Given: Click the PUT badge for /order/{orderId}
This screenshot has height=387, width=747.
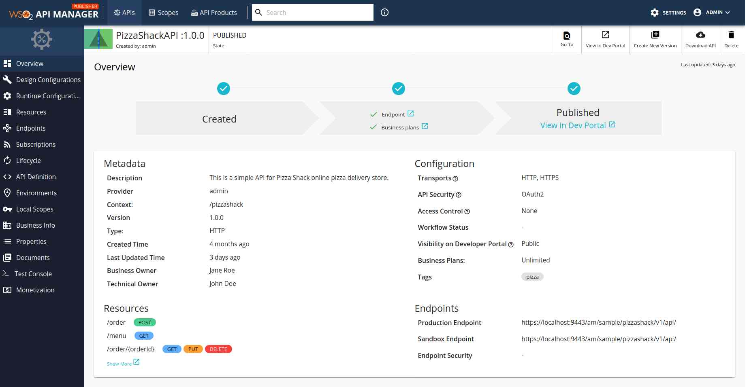Looking at the screenshot, I should 193,349.
